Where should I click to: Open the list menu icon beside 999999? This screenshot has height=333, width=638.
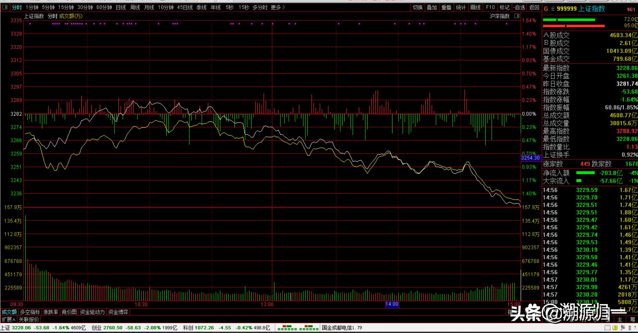tap(553, 9)
